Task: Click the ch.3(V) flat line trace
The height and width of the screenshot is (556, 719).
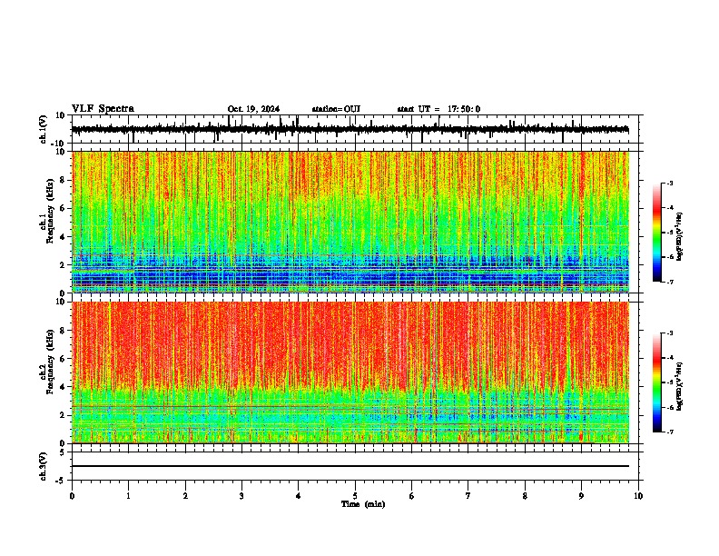Action: click(x=350, y=466)
